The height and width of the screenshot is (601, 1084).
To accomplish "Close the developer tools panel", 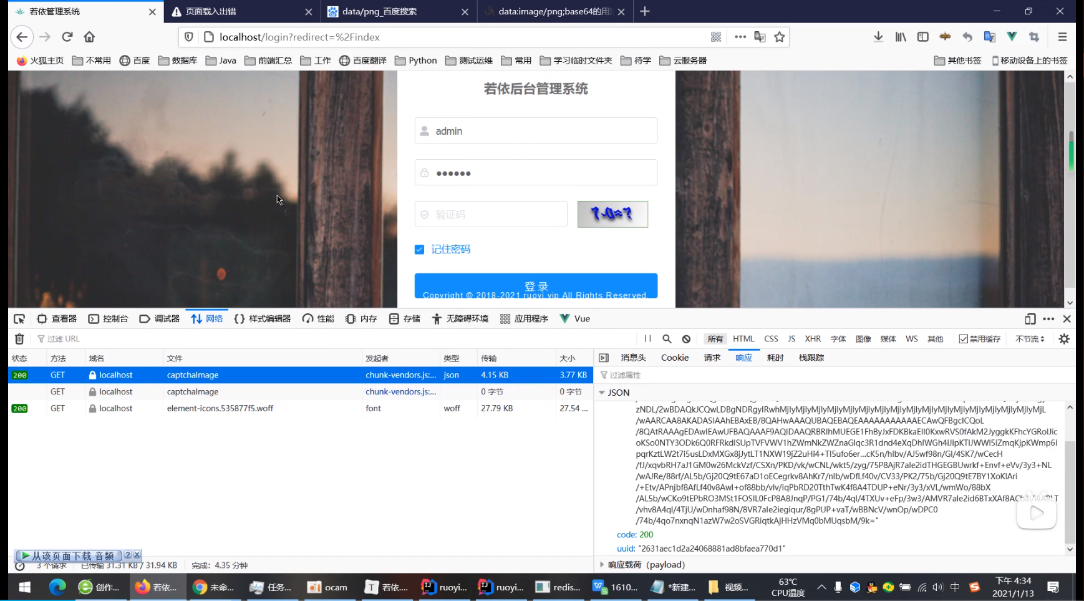I will pyautogui.click(x=1067, y=319).
